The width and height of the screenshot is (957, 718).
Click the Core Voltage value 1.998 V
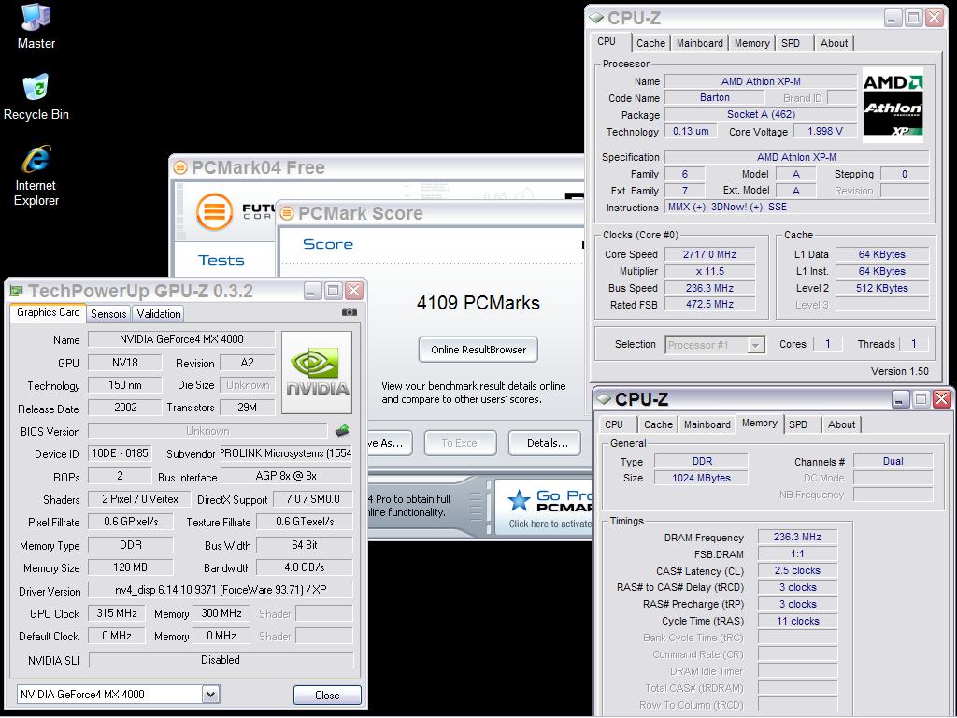(x=824, y=131)
